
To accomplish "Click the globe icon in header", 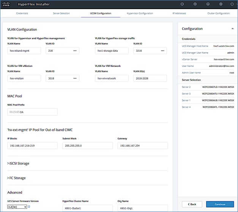I will tap(221, 4).
